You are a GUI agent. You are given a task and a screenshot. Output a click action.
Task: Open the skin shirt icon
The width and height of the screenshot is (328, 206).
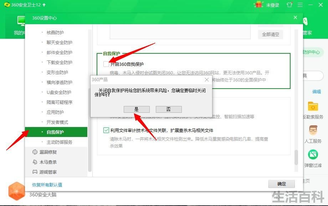[x=289, y=5]
